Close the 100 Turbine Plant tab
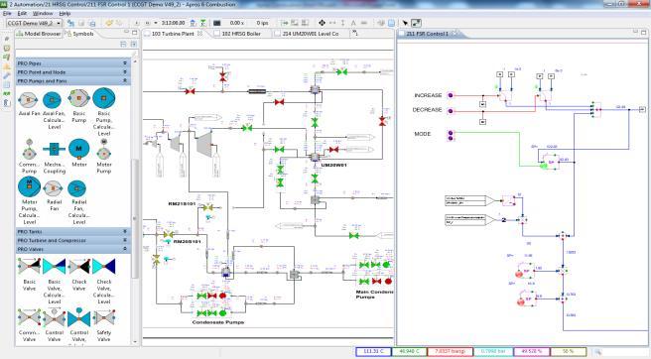 tap(199, 33)
